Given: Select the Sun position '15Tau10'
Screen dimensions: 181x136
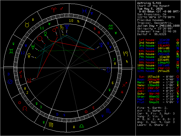Looking at the screenshot, I should coord(153,77).
